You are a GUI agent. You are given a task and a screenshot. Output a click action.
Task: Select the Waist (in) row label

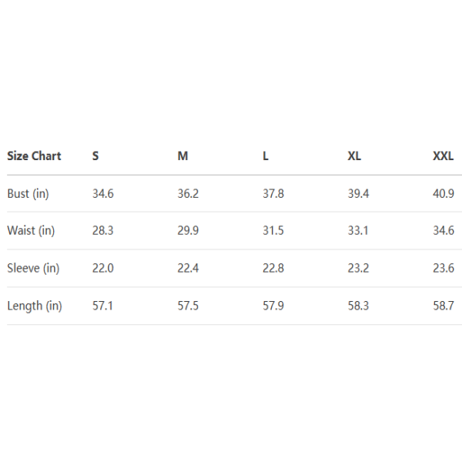pyautogui.click(x=31, y=231)
